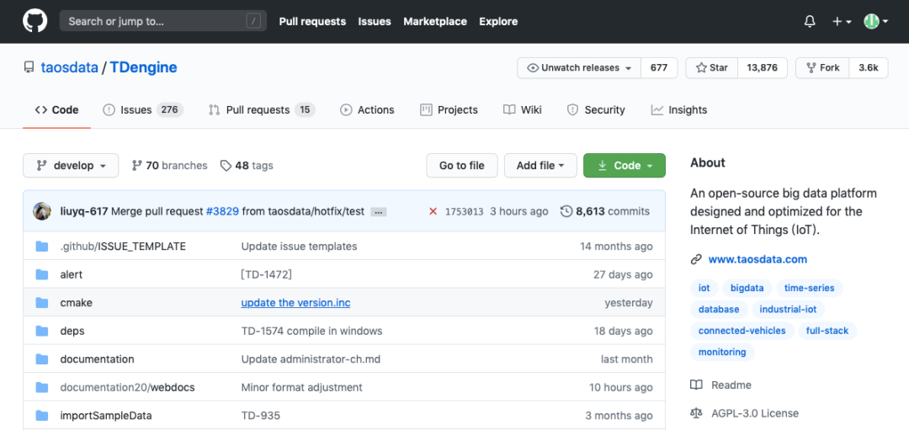Toggle Unwatch releases button
The height and width of the screenshot is (430, 909).
coord(579,68)
